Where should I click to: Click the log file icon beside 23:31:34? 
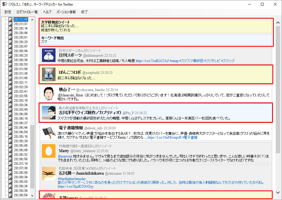10,74
